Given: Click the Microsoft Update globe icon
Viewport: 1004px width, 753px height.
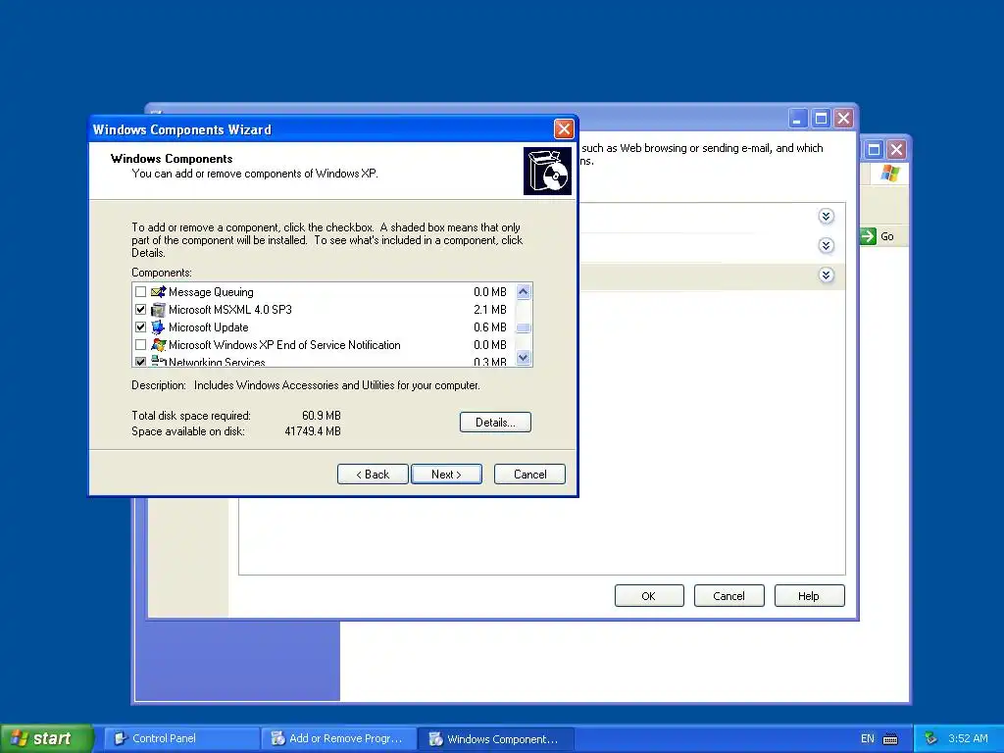Looking at the screenshot, I should pyautogui.click(x=158, y=327).
